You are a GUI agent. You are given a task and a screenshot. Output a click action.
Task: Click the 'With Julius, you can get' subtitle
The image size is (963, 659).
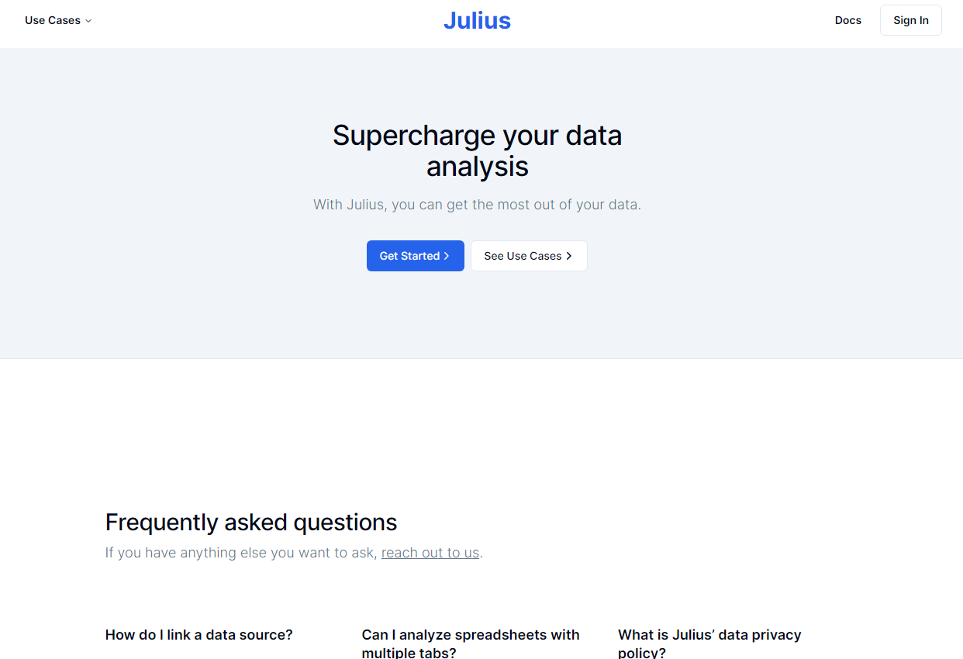click(477, 205)
